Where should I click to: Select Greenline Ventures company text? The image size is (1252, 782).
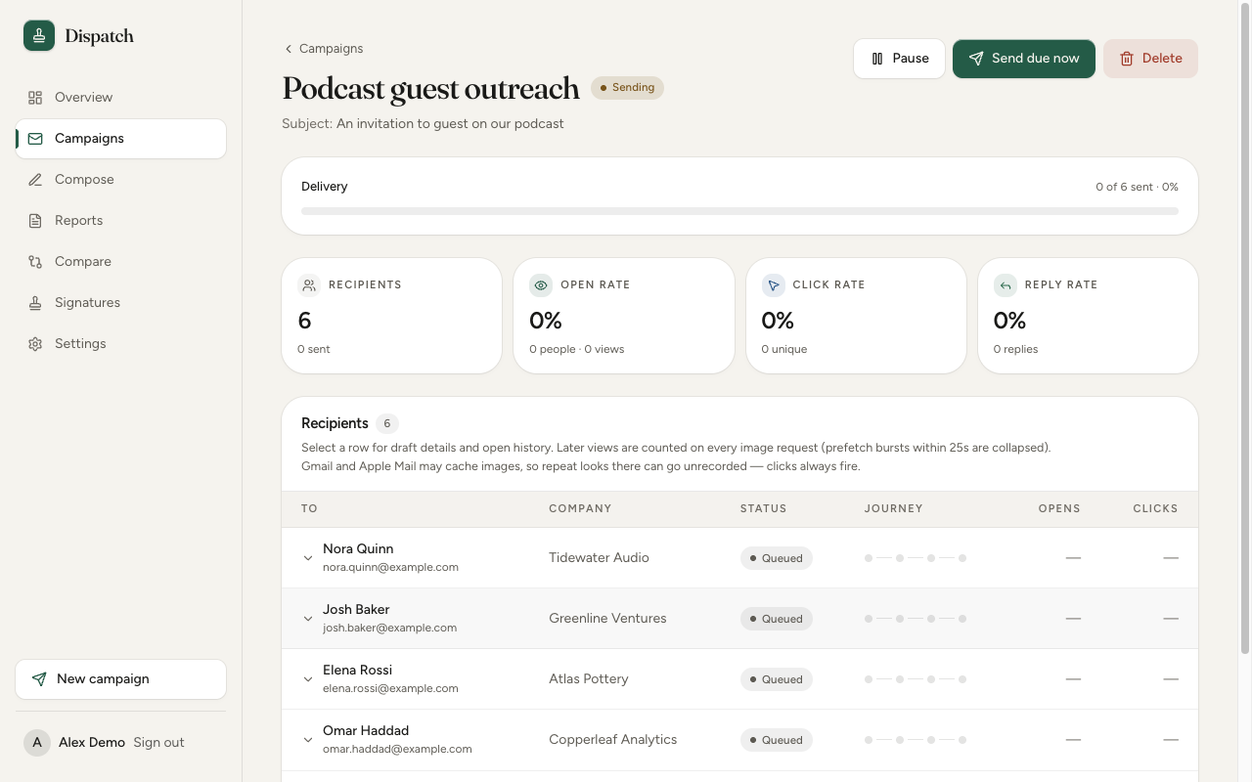point(607,619)
